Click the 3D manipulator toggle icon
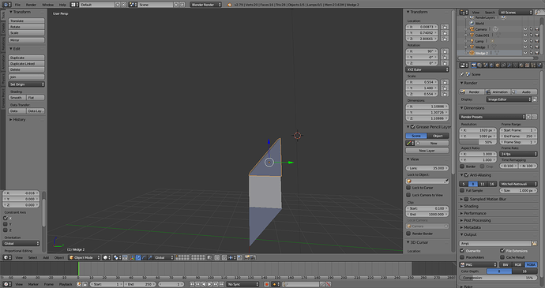Screen dimensions: 545x288 (x=132, y=257)
